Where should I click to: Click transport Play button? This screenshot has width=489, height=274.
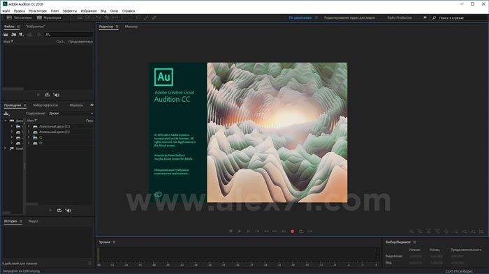coord(240,231)
